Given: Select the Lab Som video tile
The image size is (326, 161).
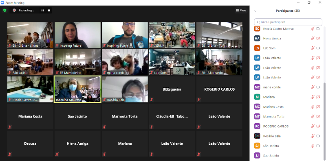Looking at the screenshot, I should tap(172, 62).
